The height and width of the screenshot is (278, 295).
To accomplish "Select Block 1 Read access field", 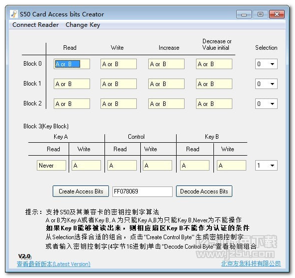I will coord(72,84).
